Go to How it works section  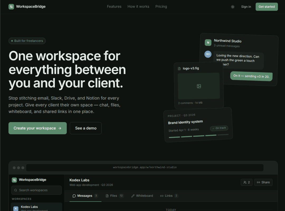138,7
